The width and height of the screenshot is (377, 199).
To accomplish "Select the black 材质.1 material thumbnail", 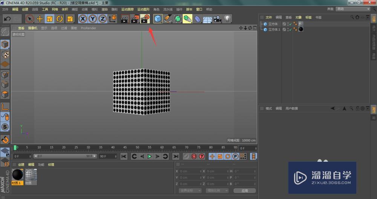I will [x=17, y=175].
